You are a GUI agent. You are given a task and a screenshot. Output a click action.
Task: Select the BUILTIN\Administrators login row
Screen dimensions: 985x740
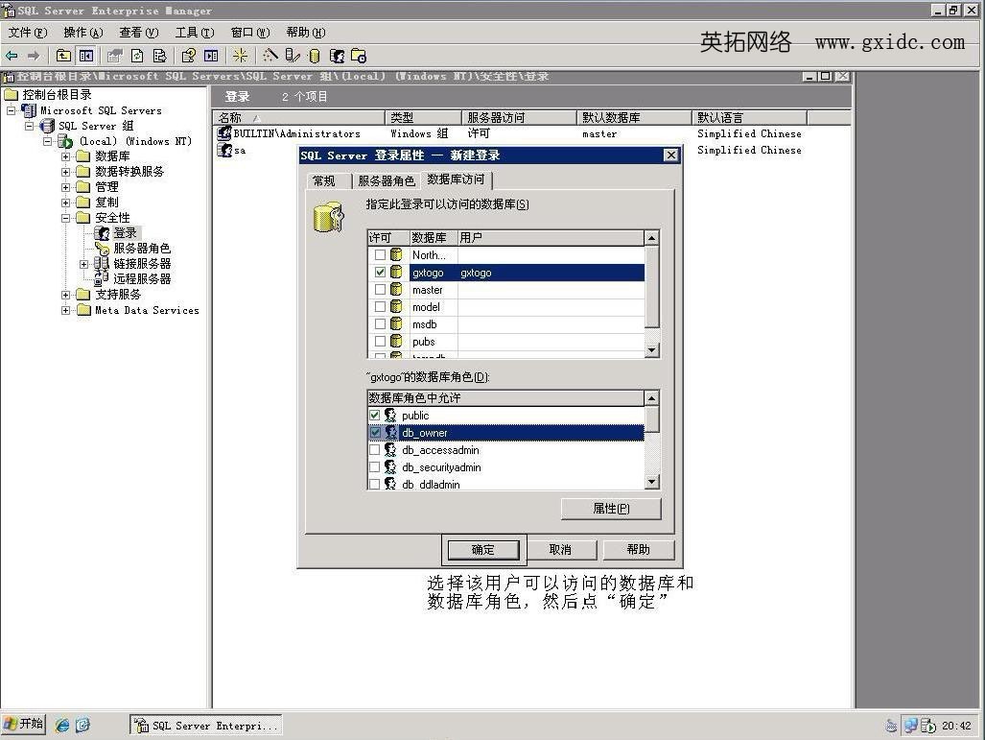point(296,134)
